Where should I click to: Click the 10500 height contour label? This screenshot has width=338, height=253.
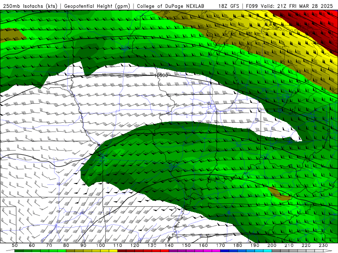coord(161,75)
